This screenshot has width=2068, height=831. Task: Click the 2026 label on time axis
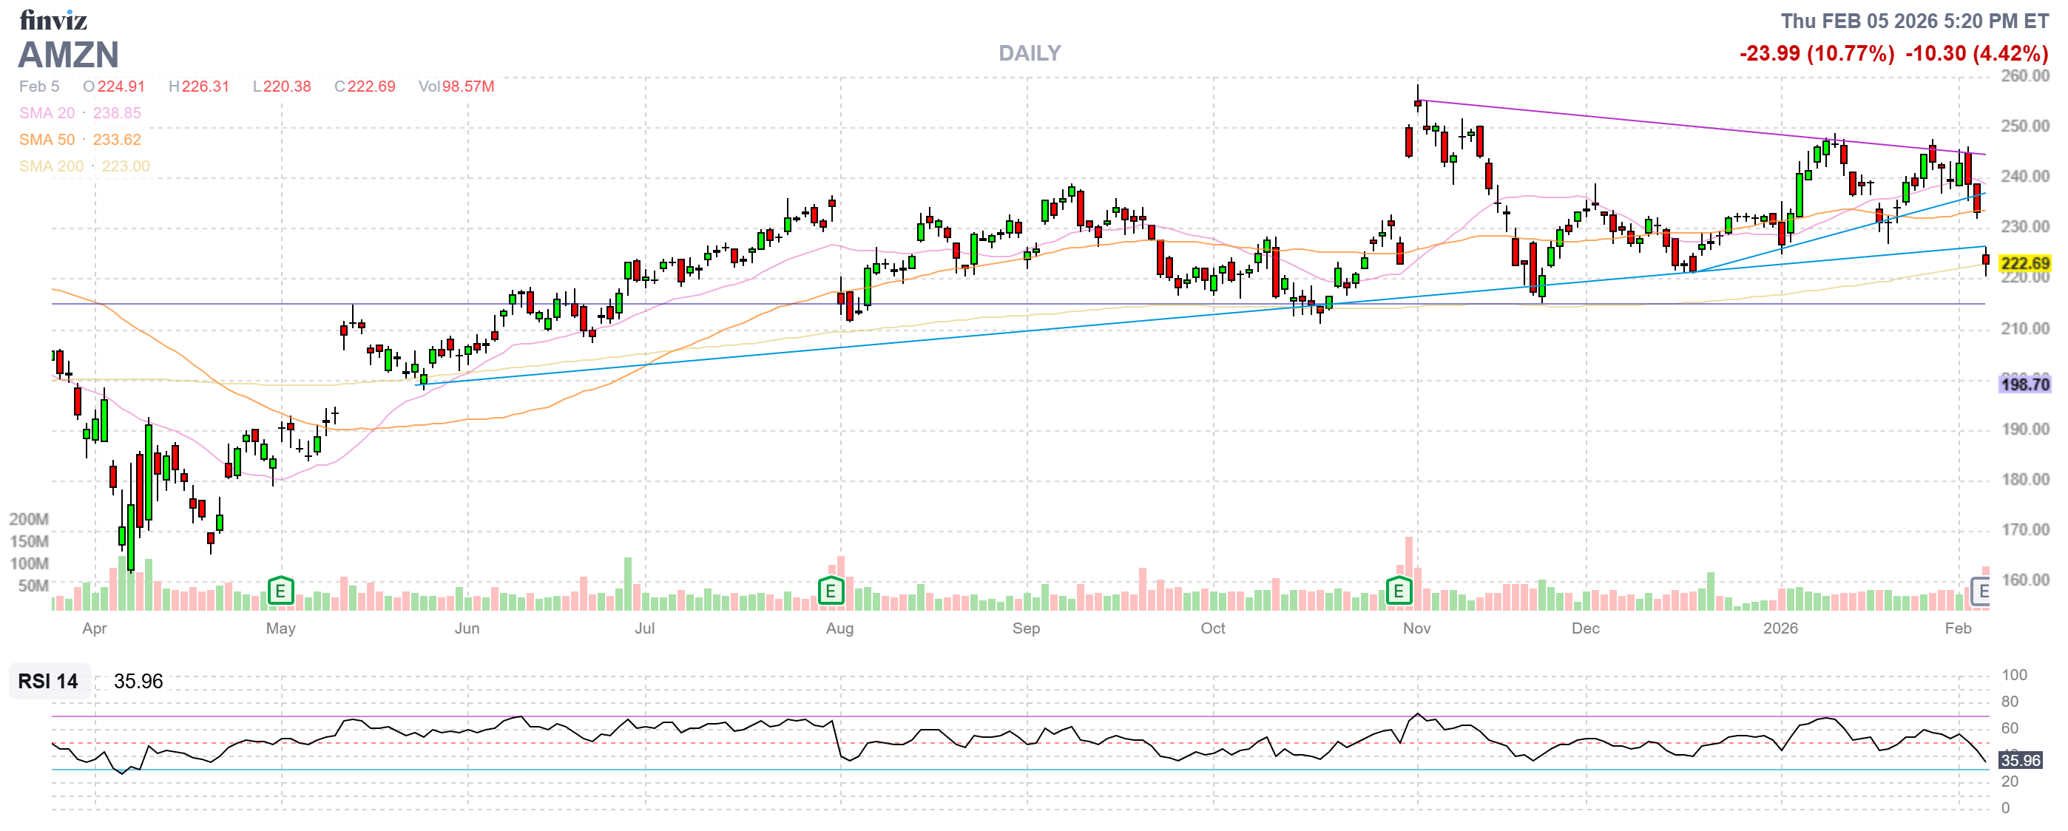click(x=1780, y=628)
